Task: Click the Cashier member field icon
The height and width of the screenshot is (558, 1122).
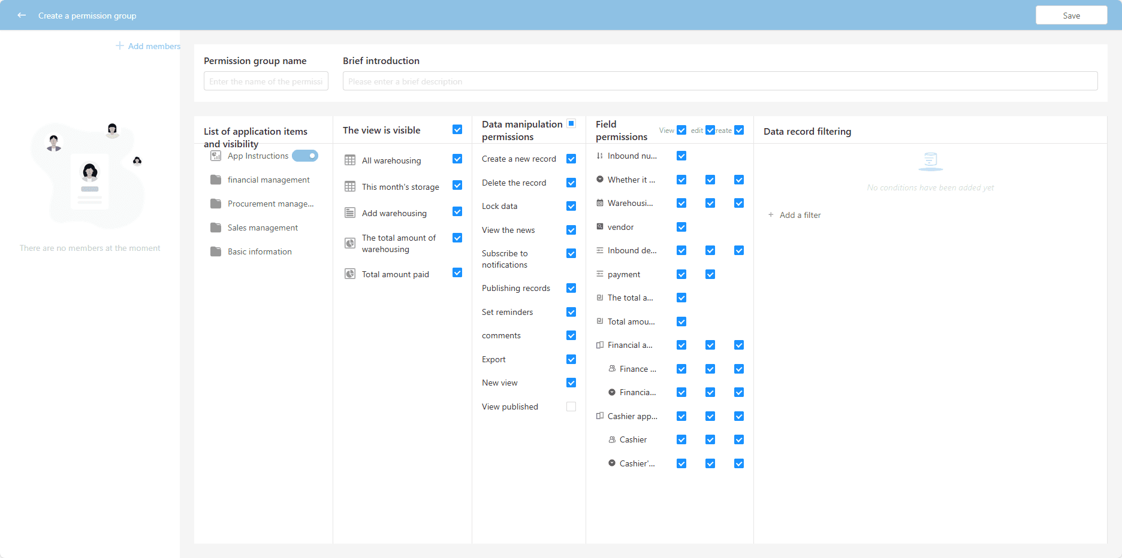Action: [612, 439]
